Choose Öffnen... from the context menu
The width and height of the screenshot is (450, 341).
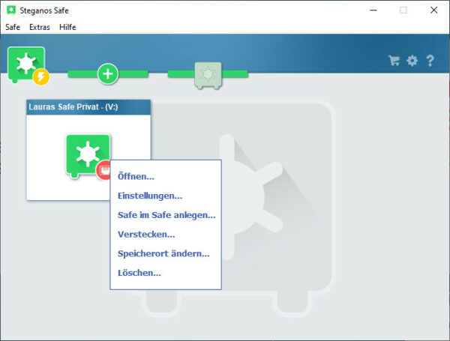[136, 177]
